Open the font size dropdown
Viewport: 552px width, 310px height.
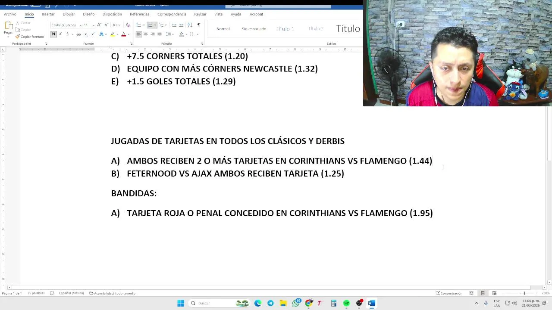point(93,25)
